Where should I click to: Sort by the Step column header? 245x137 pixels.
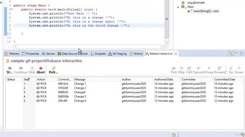(x=29, y=80)
